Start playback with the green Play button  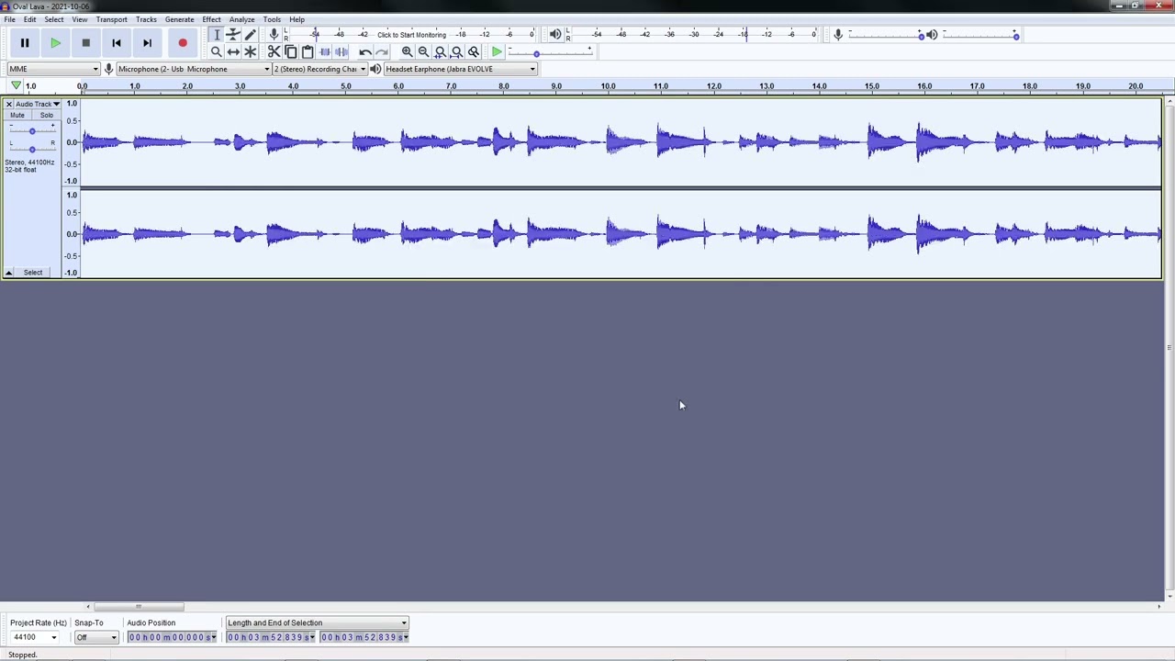55,43
